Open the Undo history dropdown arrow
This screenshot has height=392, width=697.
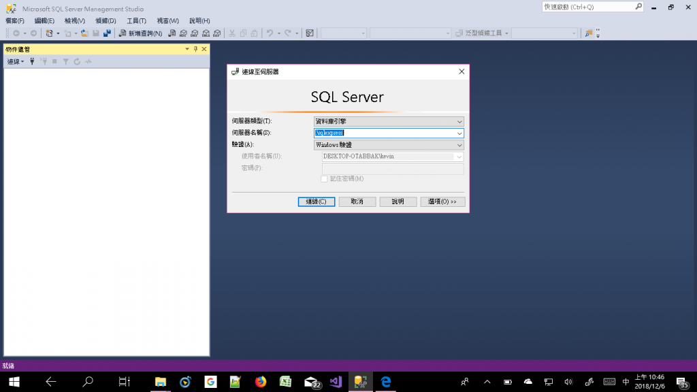(278, 33)
